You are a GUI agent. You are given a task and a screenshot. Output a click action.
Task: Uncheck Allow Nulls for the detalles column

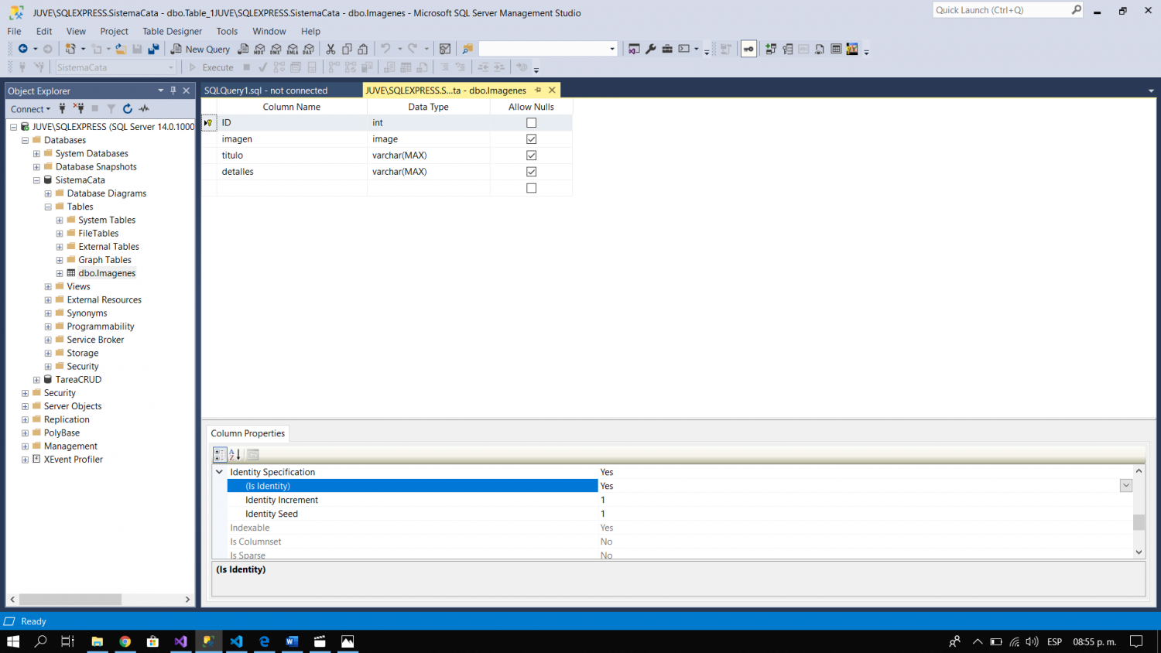[x=531, y=172]
